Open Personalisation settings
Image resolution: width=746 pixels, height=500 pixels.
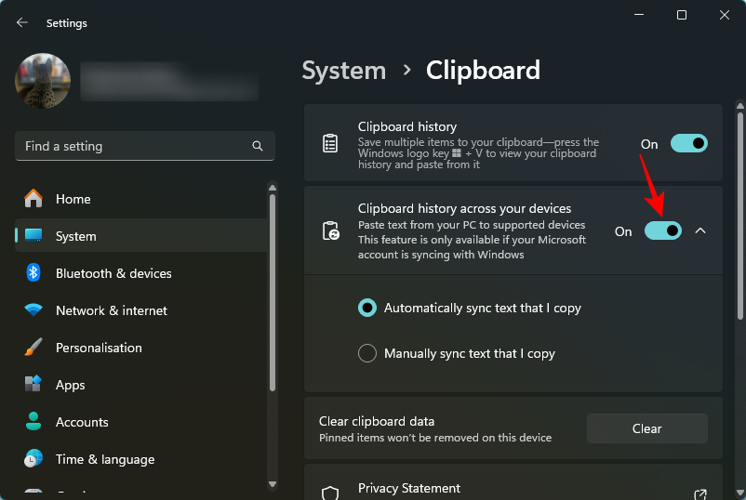141,348
